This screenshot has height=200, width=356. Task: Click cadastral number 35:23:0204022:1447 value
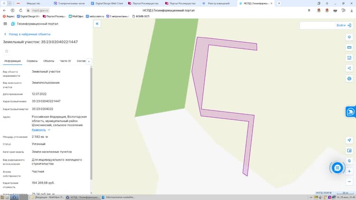pyautogui.click(x=46, y=101)
